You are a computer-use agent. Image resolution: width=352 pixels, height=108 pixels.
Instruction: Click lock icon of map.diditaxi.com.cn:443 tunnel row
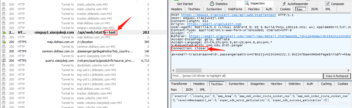tap(4, 37)
